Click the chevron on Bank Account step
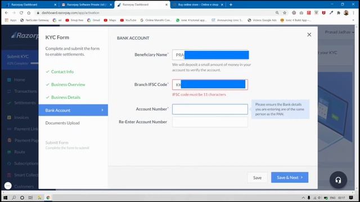This screenshot has width=360, height=202. coord(102,110)
